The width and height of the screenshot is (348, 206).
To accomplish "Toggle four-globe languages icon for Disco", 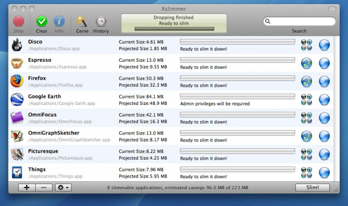I will 307,45.
